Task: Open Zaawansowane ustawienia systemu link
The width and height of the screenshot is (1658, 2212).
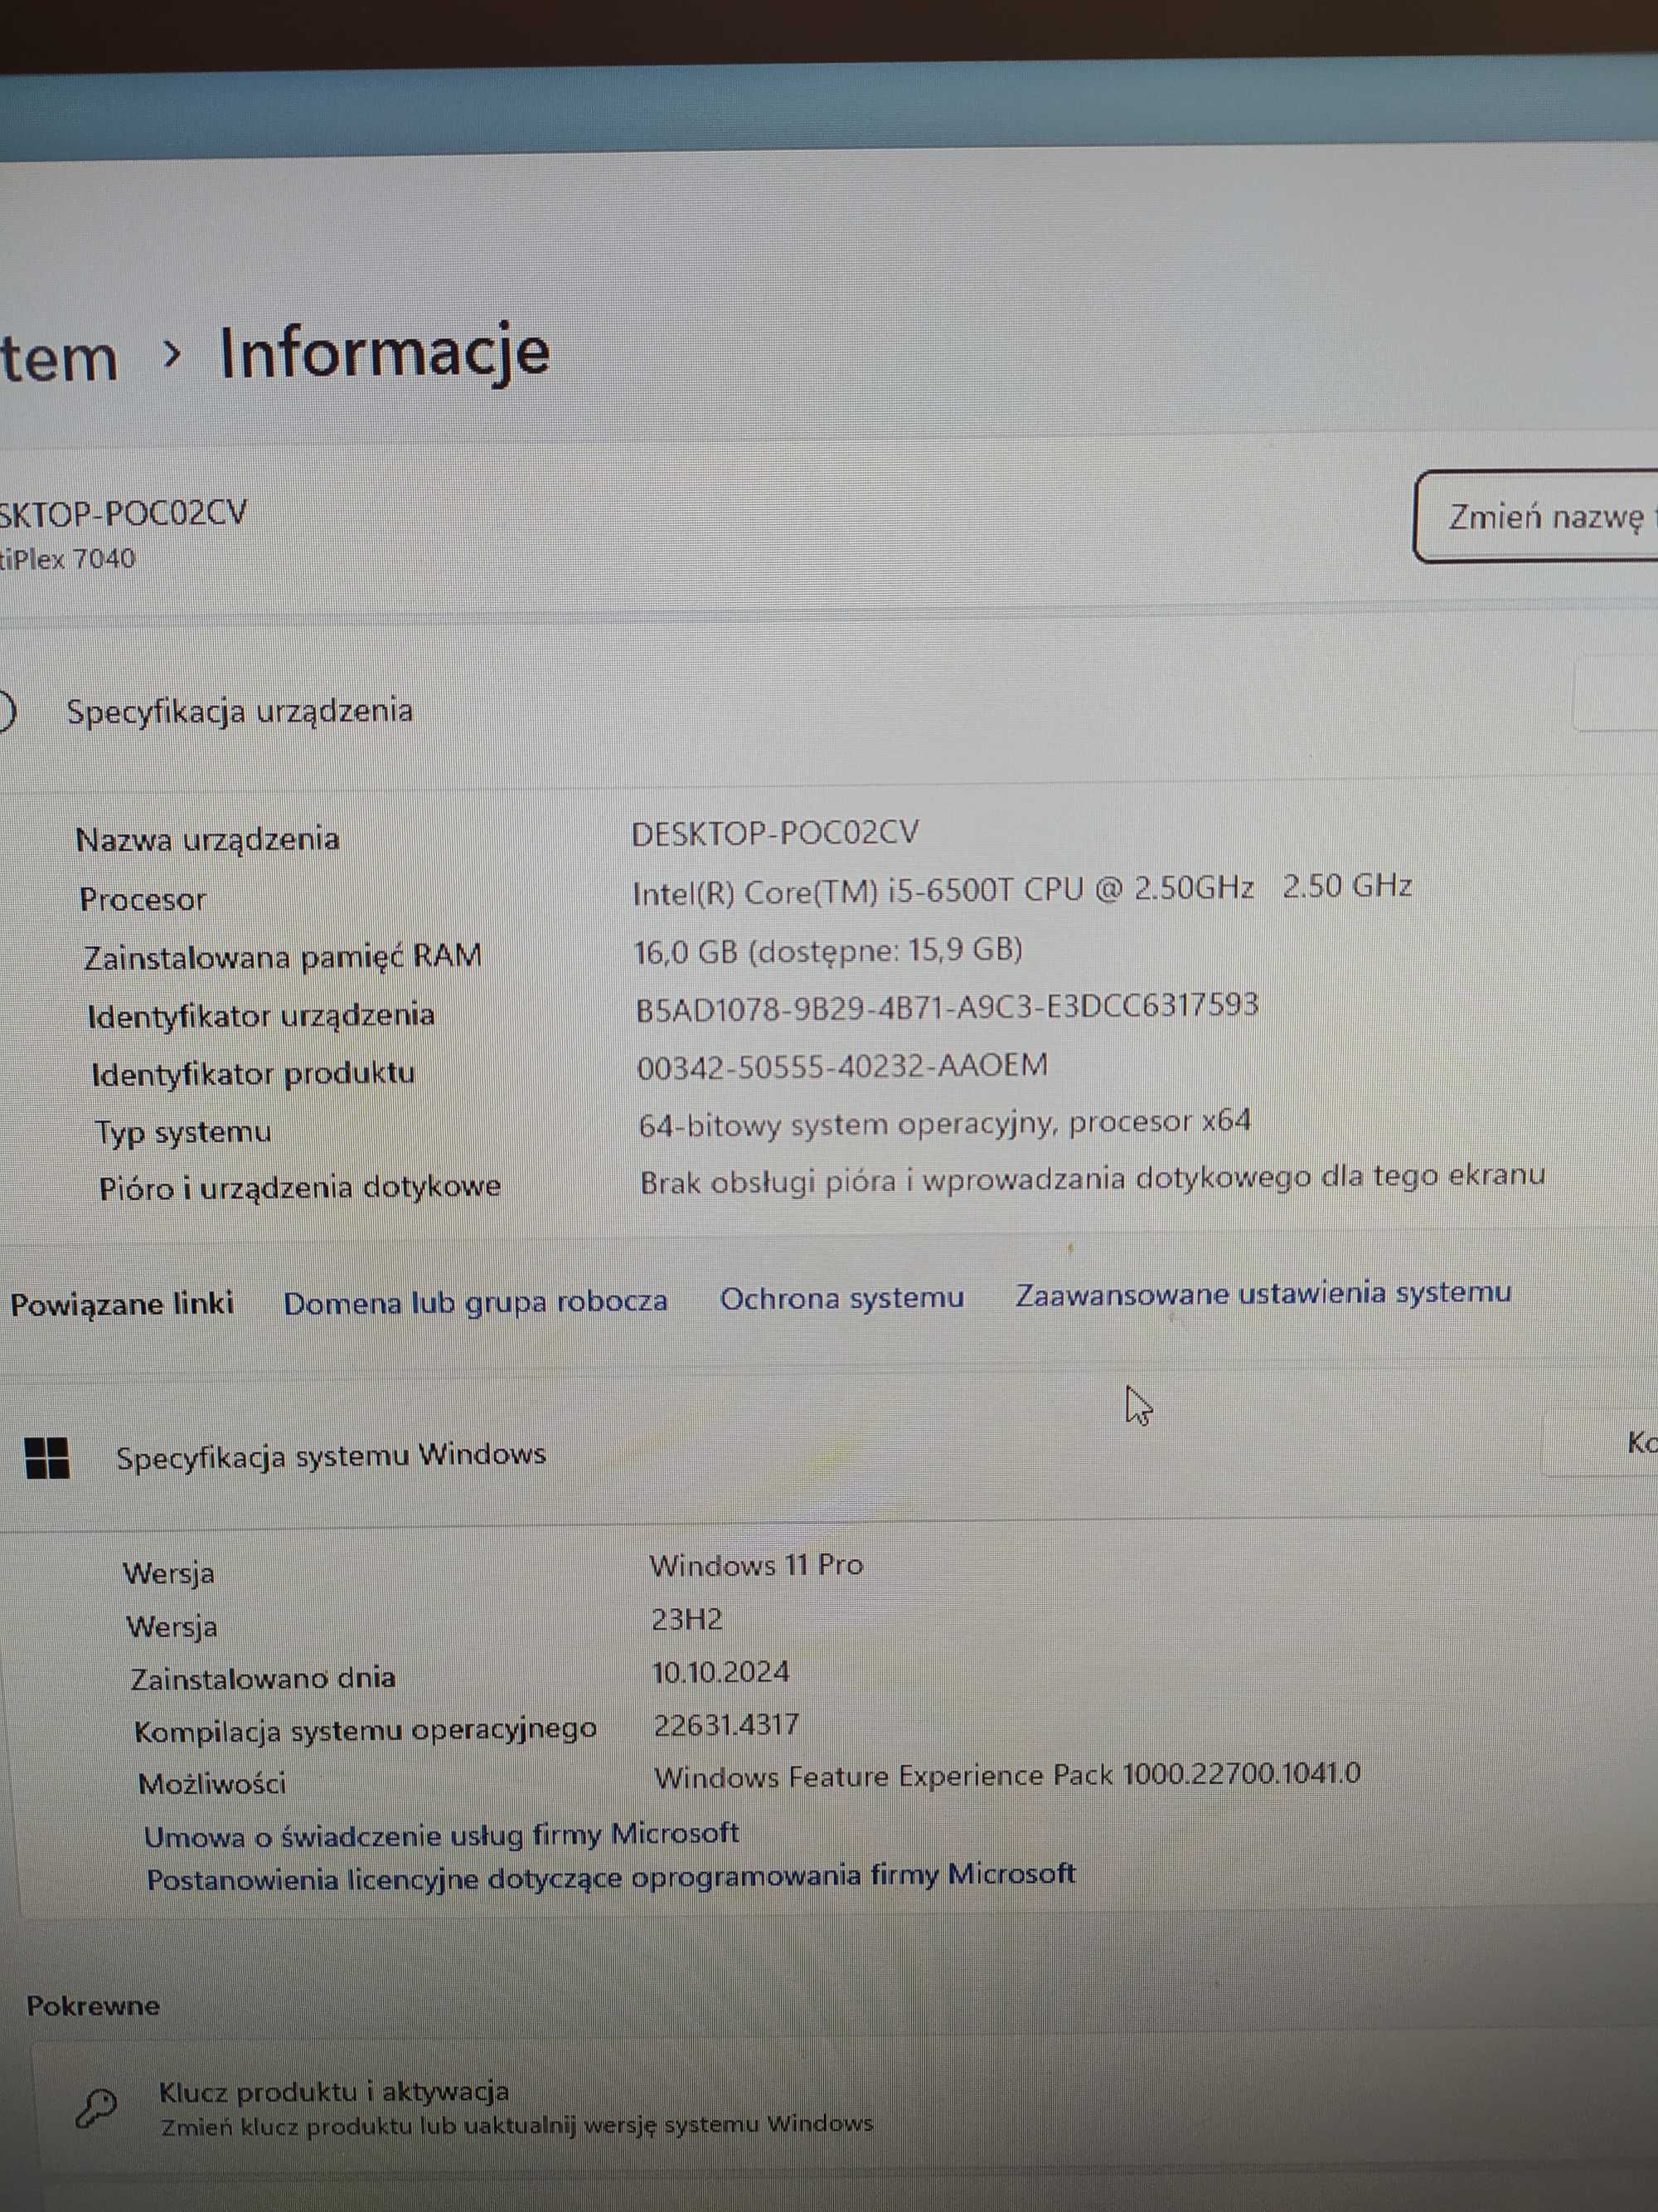Action: (x=1263, y=1293)
